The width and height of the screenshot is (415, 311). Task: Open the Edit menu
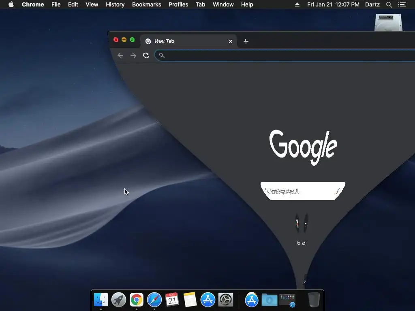[x=73, y=4]
